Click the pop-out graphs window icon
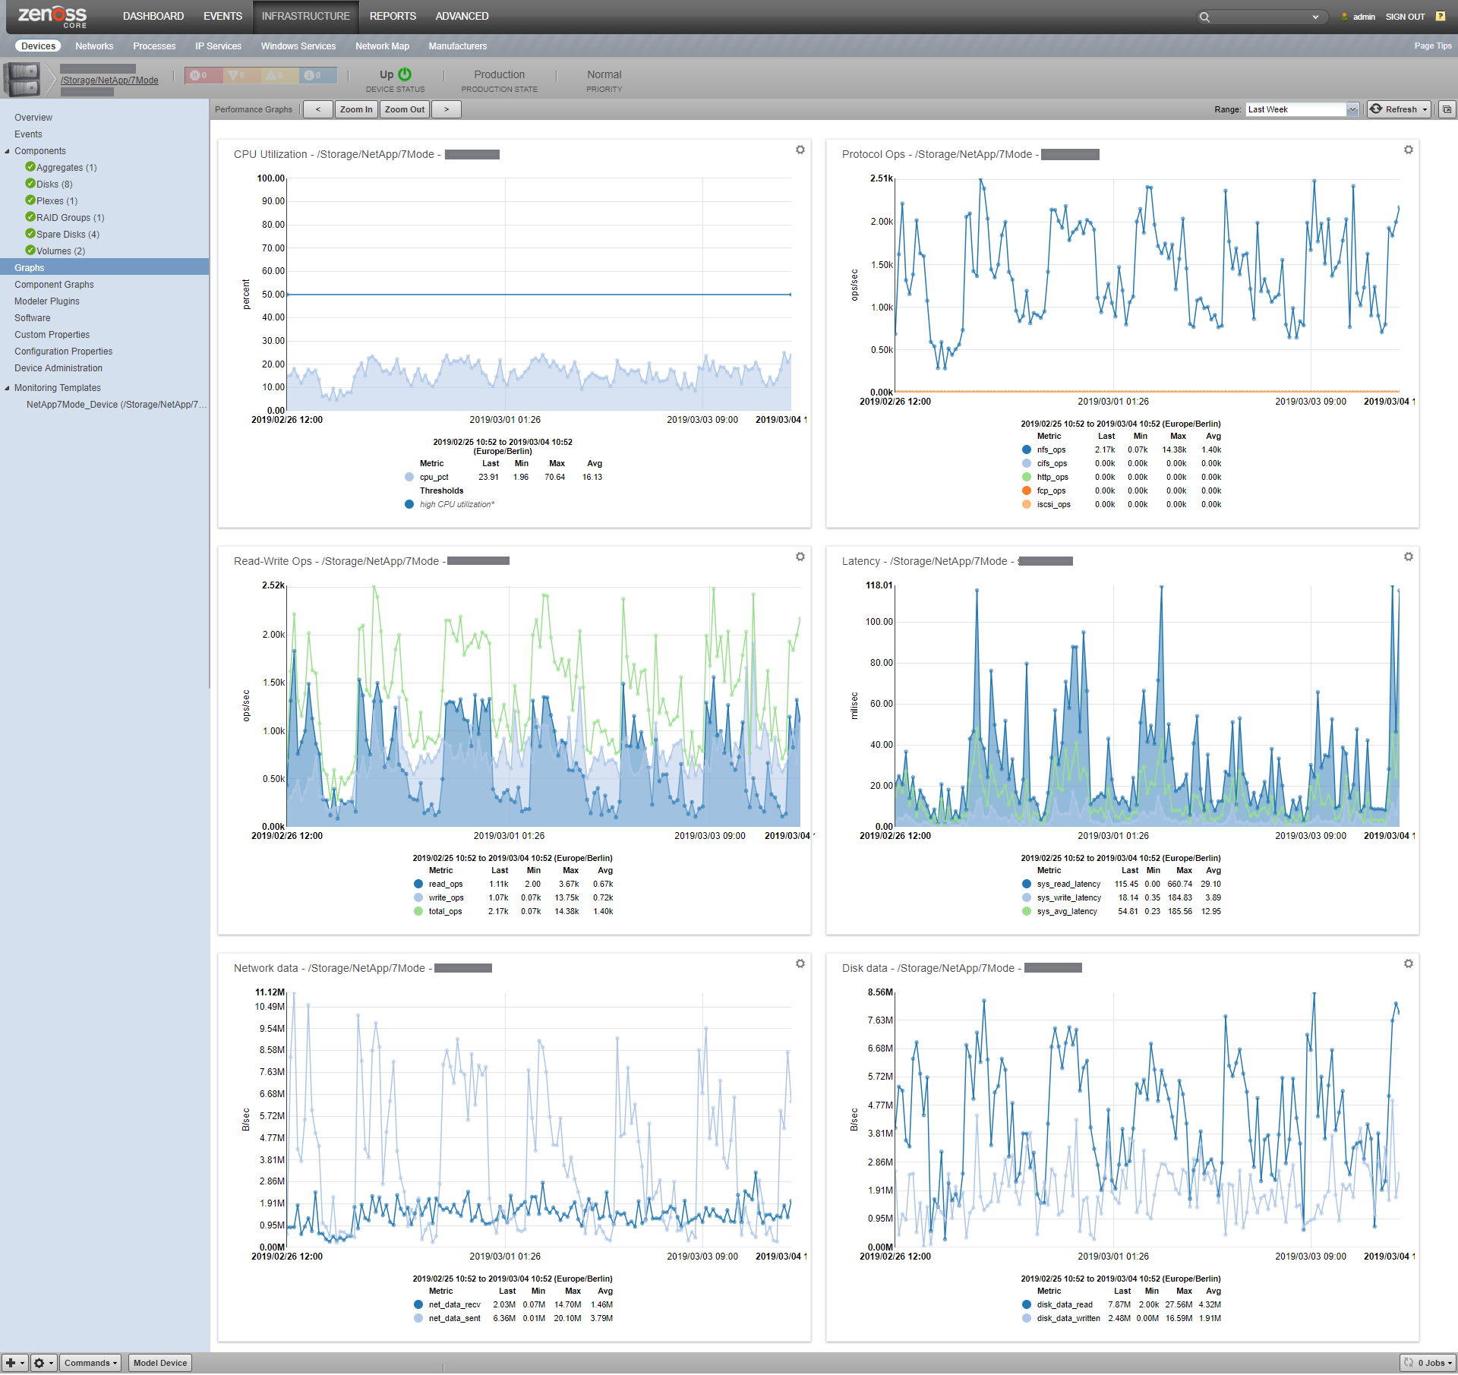The width and height of the screenshot is (1458, 1375). click(x=1447, y=109)
